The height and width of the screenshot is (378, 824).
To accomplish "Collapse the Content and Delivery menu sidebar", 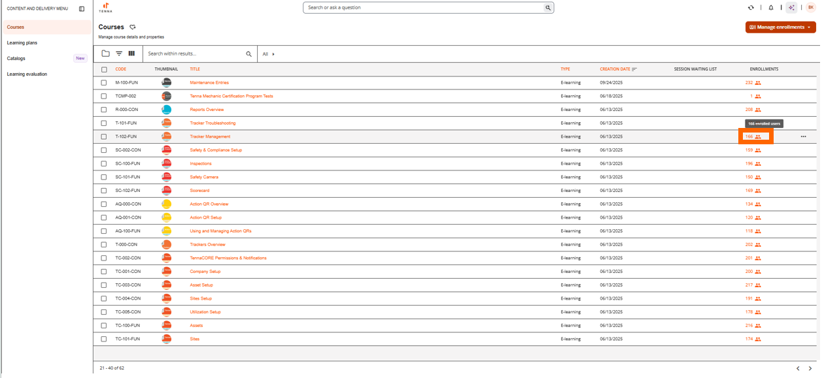I will [x=82, y=9].
